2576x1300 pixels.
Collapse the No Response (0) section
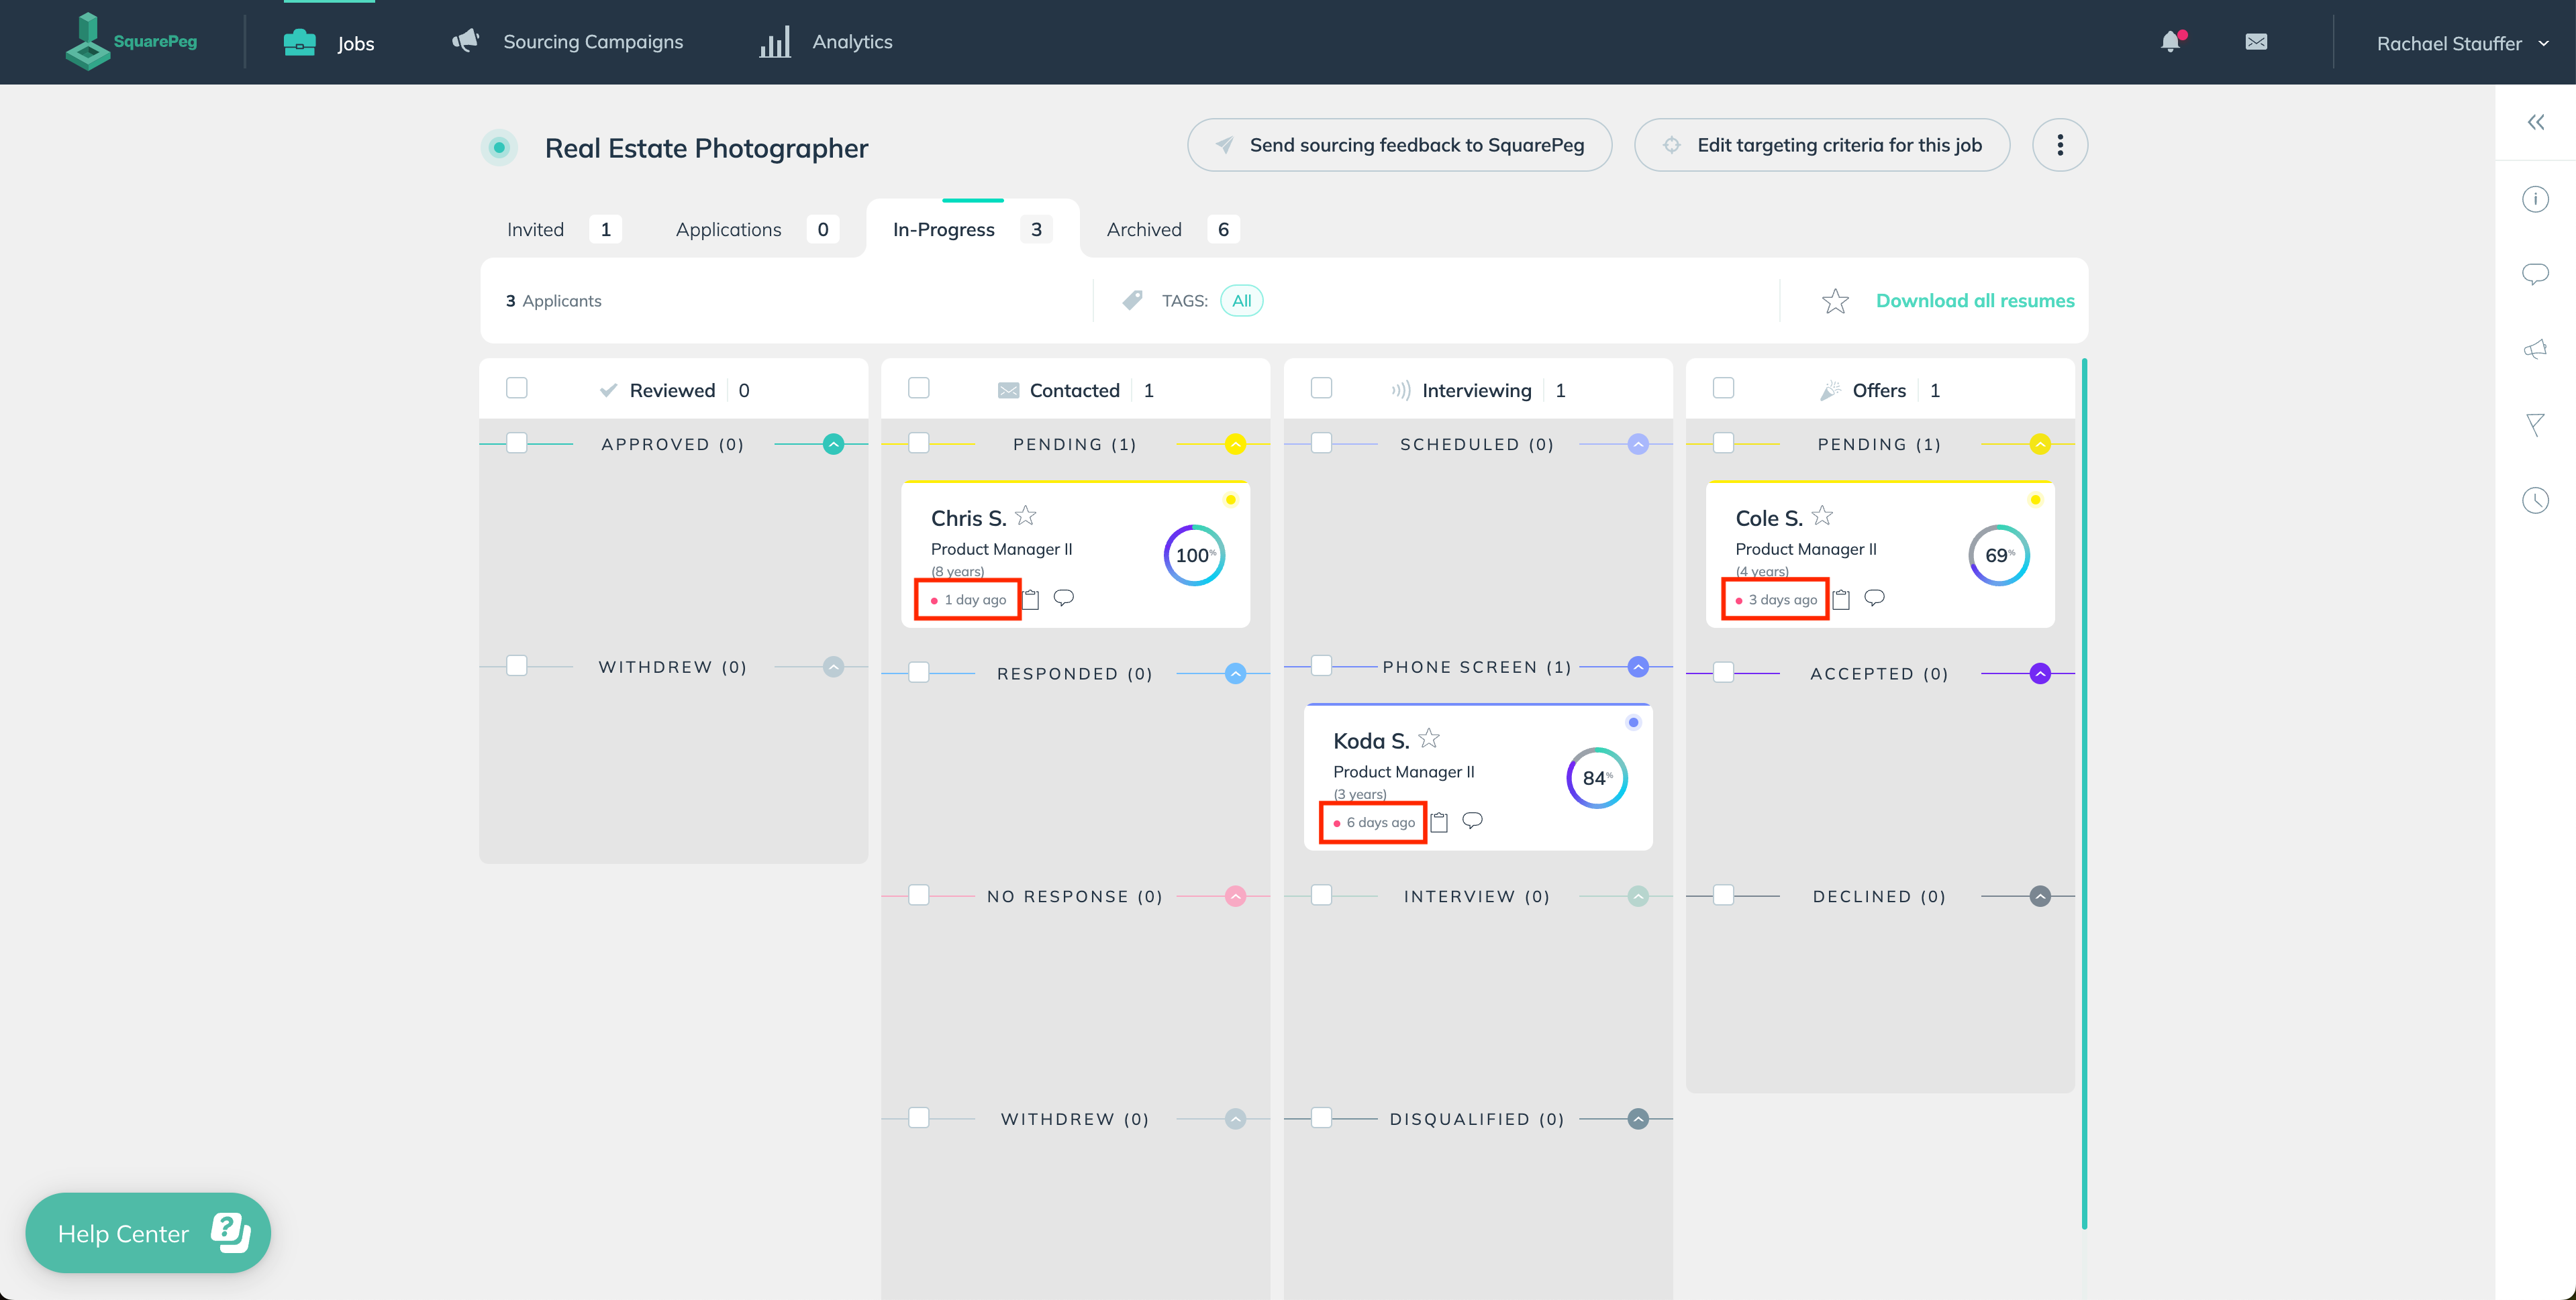pyautogui.click(x=1236, y=896)
